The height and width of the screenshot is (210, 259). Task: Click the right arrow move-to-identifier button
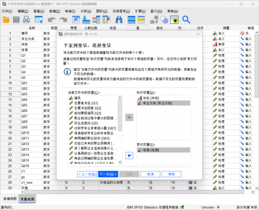(129, 117)
